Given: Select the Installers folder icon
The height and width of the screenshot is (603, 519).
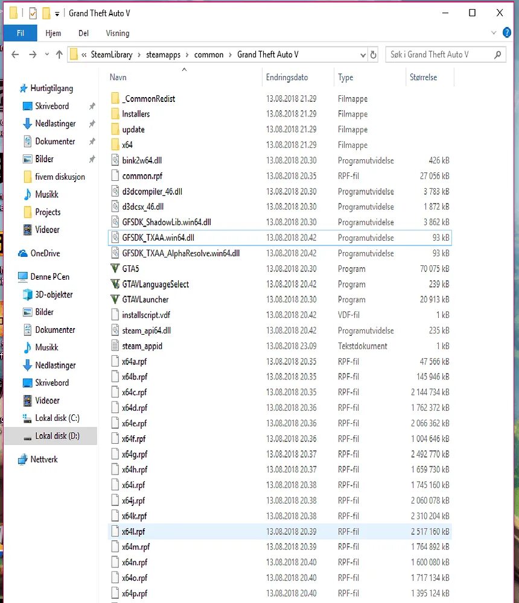Looking at the screenshot, I should pos(115,114).
